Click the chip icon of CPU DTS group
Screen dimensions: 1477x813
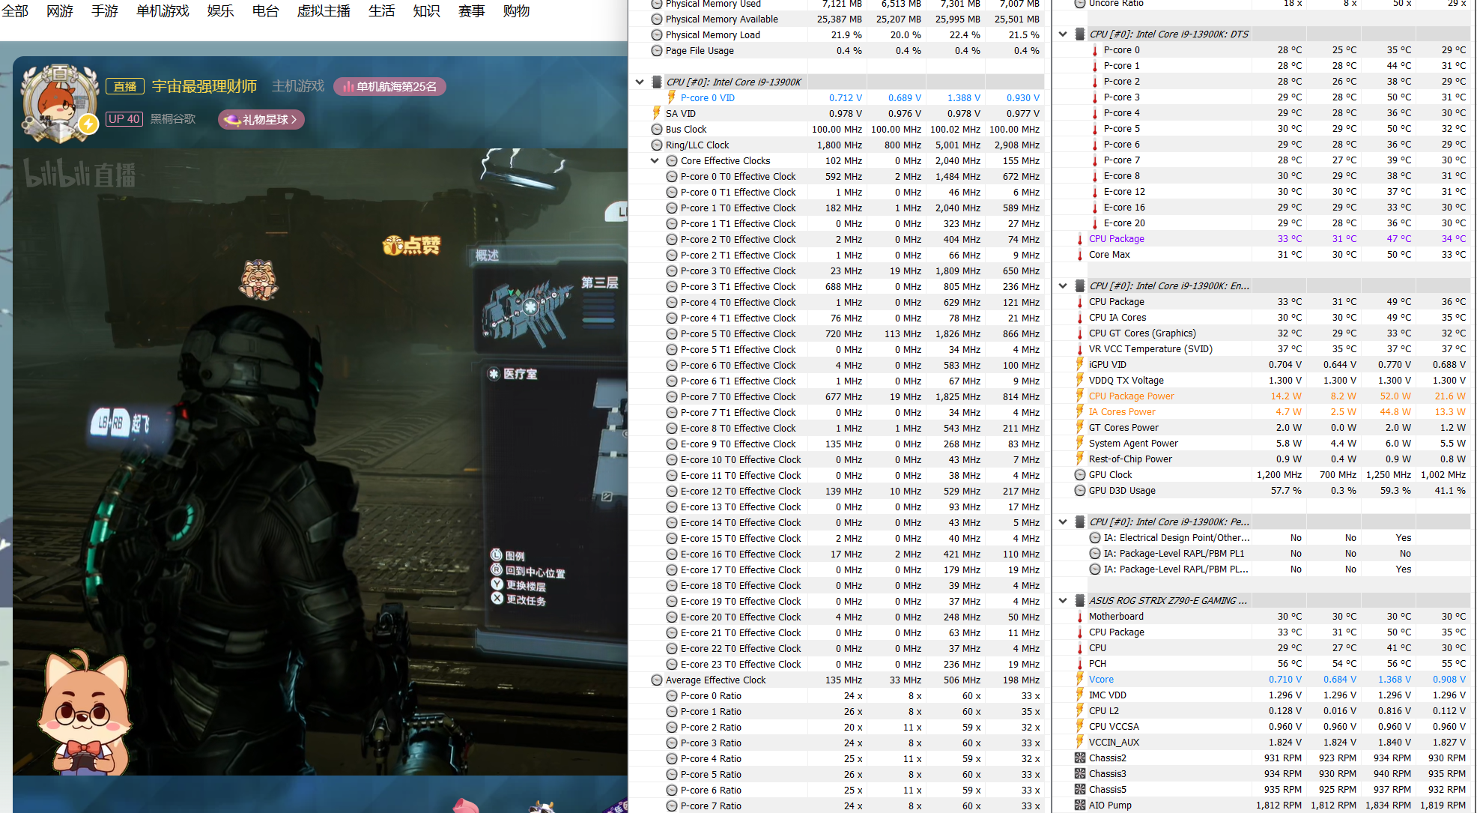pyautogui.click(x=1079, y=34)
